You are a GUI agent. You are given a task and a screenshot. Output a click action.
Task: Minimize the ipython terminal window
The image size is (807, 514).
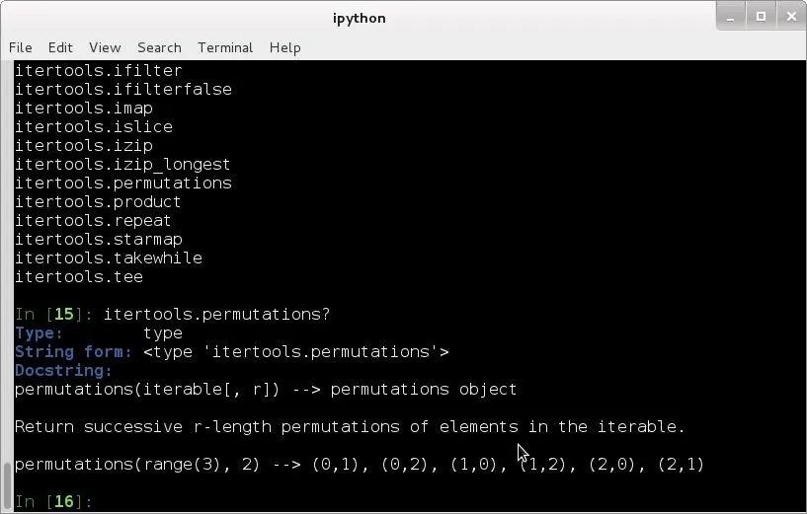pyautogui.click(x=732, y=16)
